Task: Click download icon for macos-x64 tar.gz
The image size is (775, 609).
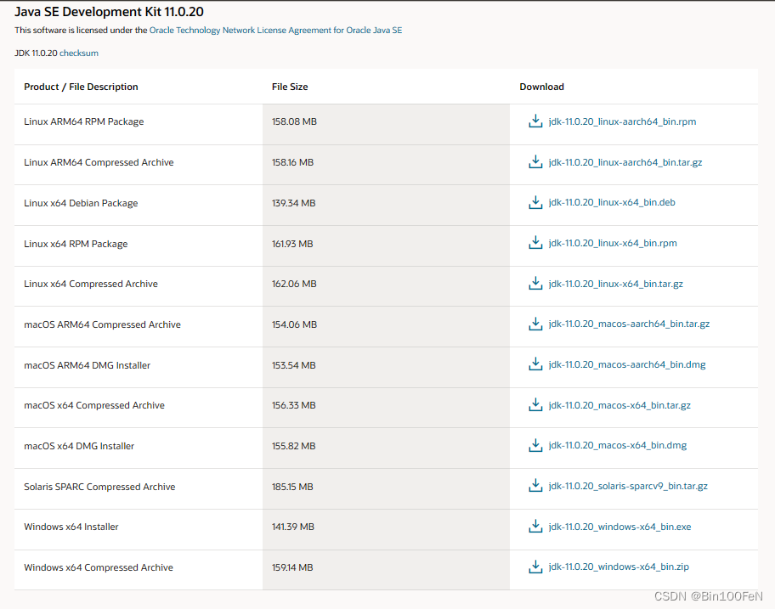Action: pyautogui.click(x=535, y=404)
